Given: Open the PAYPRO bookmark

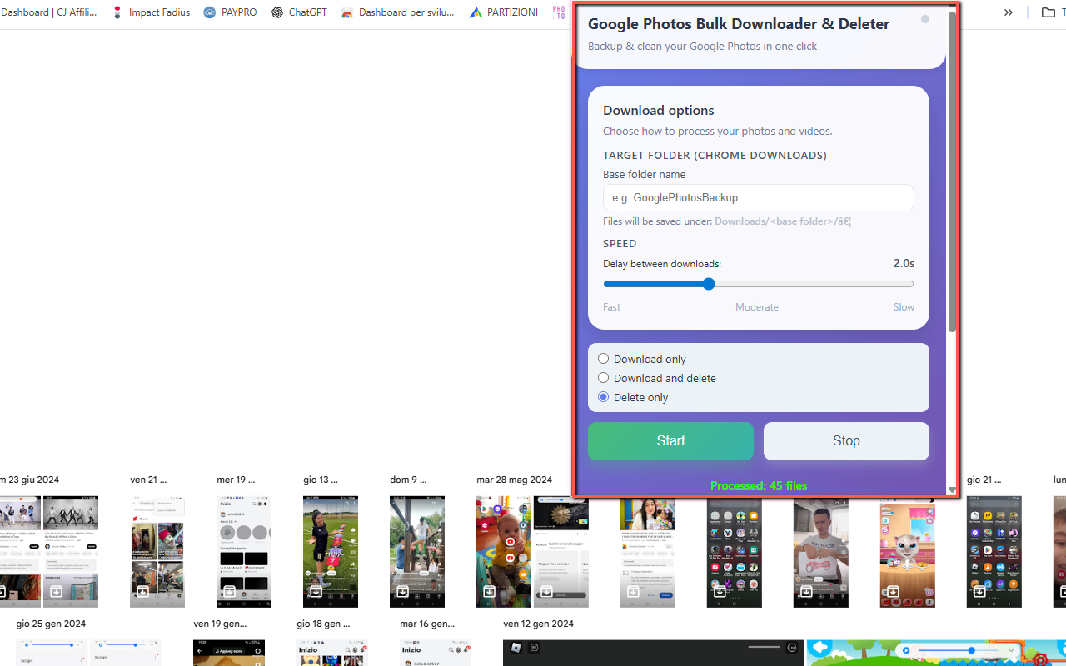Looking at the screenshot, I should [230, 12].
